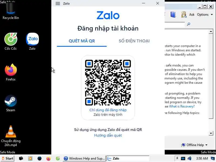Open Steam desktop shortcut
The image size is (216, 162).
[11, 103]
